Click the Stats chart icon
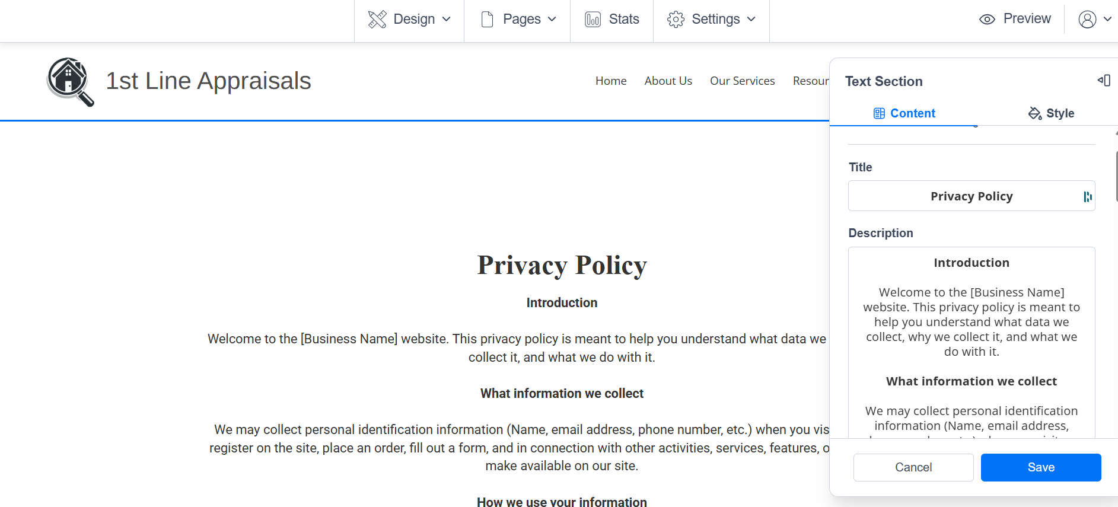 click(x=593, y=20)
